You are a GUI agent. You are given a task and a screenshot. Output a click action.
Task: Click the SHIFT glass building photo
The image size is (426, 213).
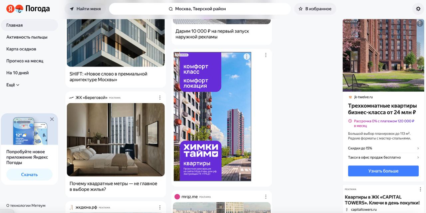(x=116, y=43)
